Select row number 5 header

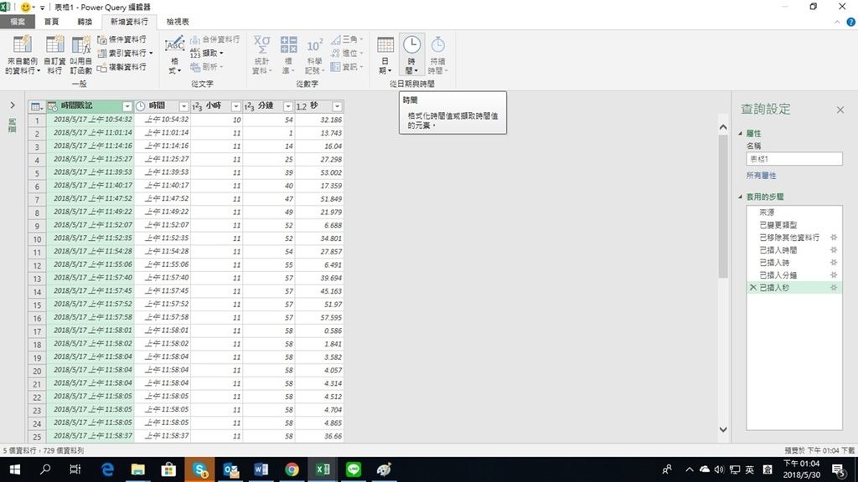[x=37, y=172]
